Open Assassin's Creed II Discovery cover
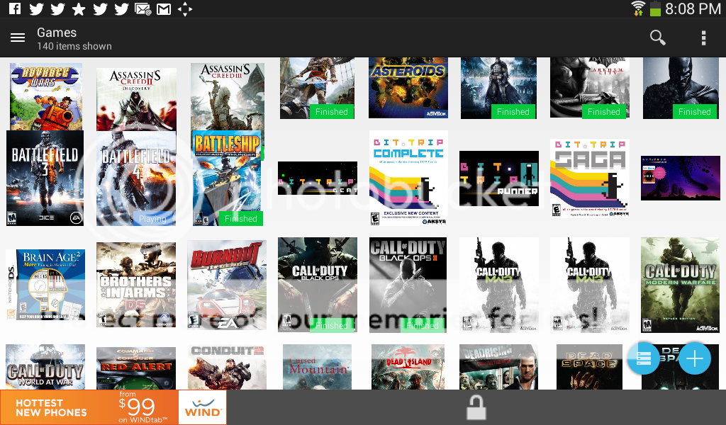 tap(136, 99)
